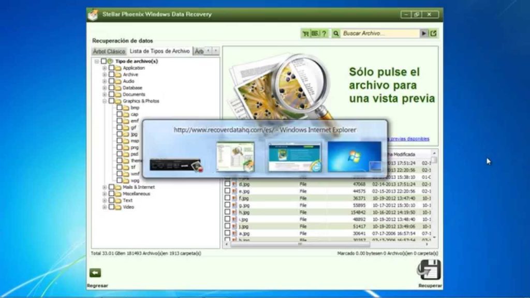Expand the Mails & Internet node
Viewport: 530px width, 298px height.
[x=105, y=187]
